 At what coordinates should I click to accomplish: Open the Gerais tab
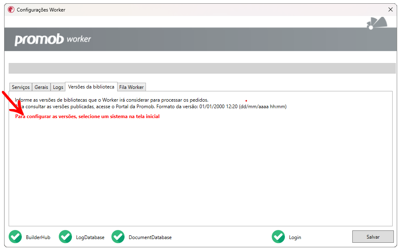coord(42,87)
